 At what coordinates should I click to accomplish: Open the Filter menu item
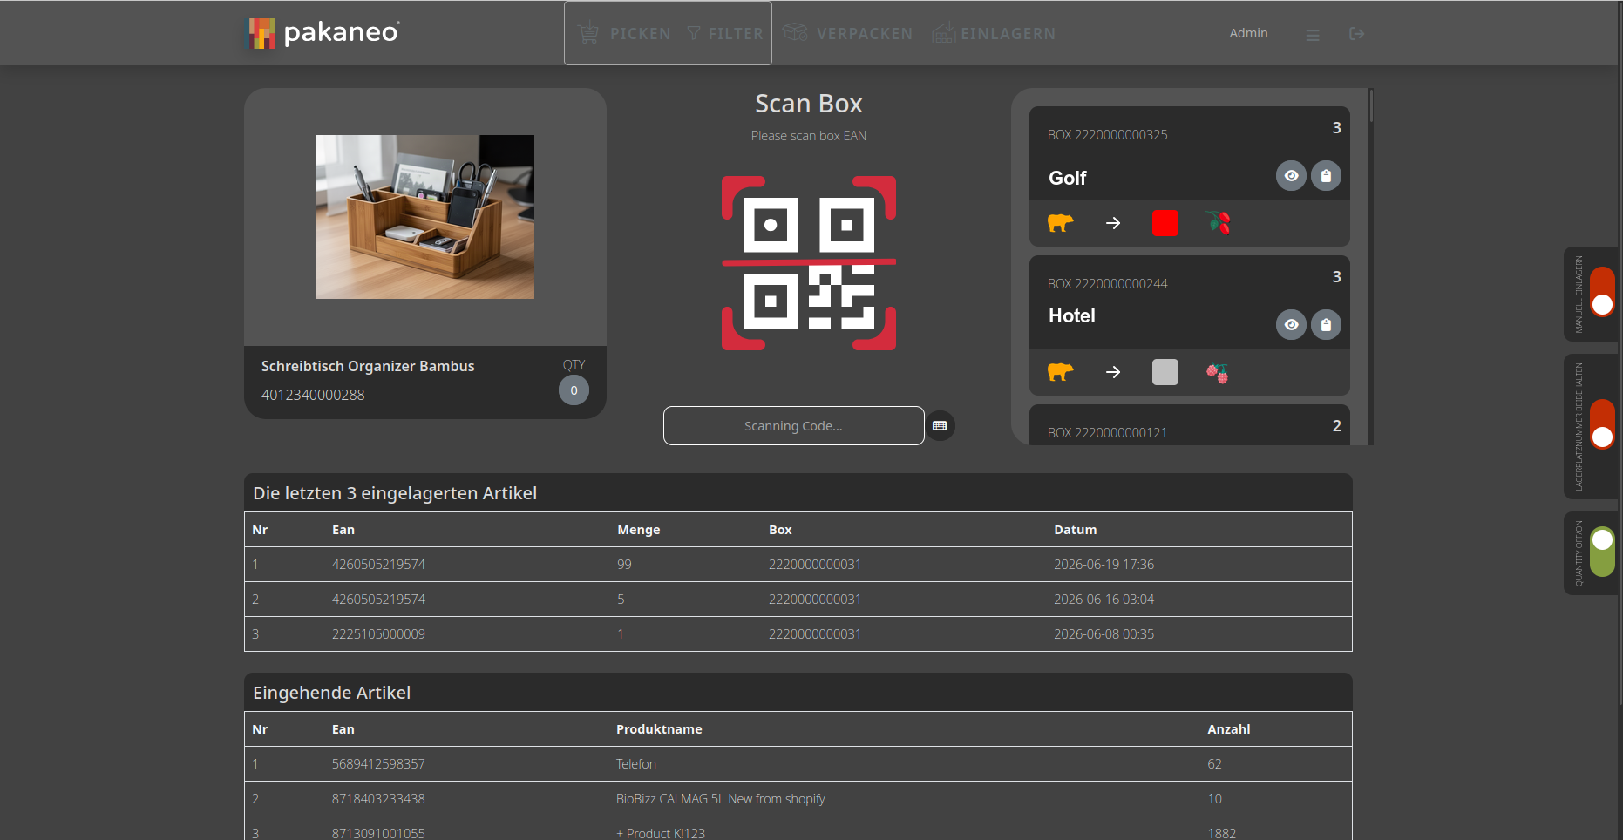725,34
